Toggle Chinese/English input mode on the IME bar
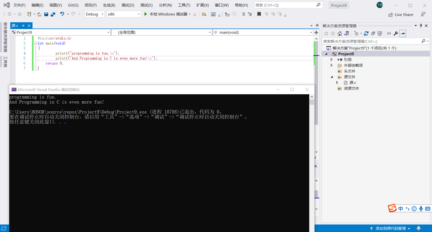Screen dimensions: 432x232 pyautogui.click(x=401, y=208)
